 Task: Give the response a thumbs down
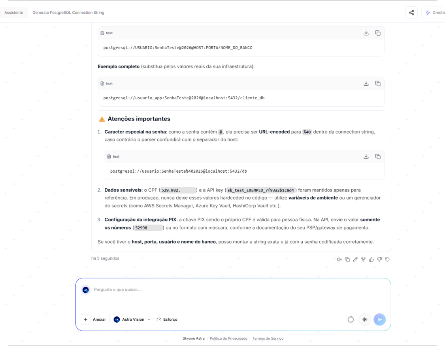click(379, 259)
